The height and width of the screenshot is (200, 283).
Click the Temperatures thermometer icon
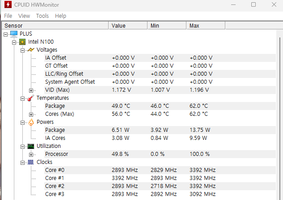31,98
